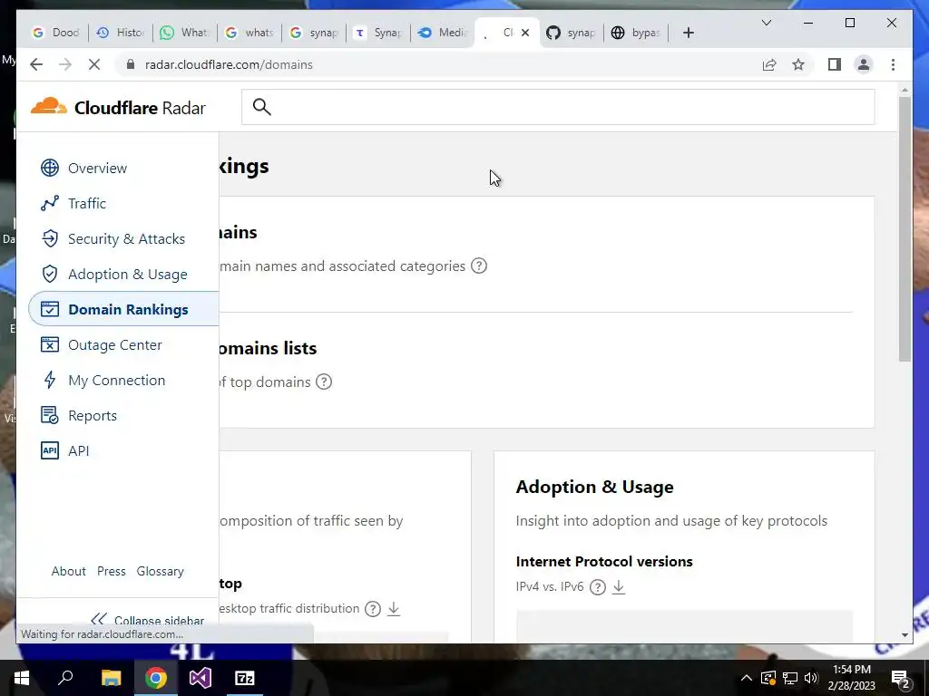Click the magnifier icon in search box
The image size is (929, 696).
click(x=261, y=107)
